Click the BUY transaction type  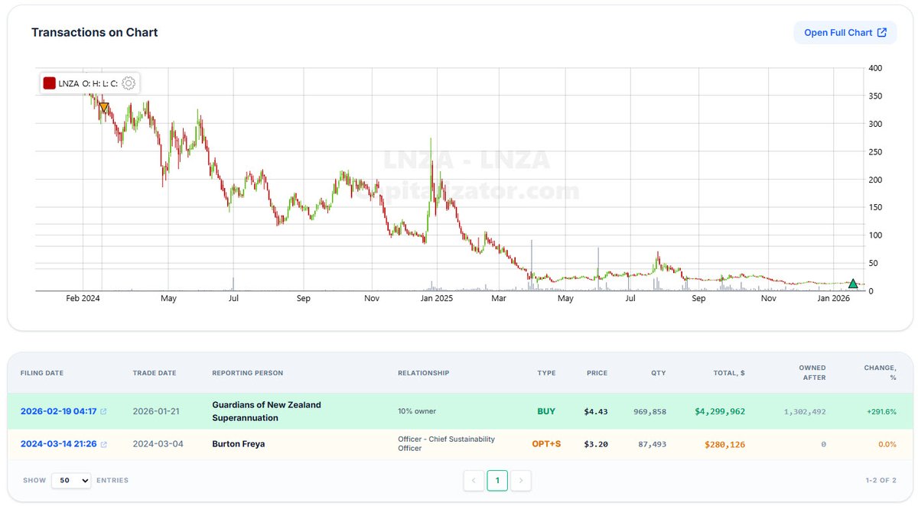click(x=546, y=411)
